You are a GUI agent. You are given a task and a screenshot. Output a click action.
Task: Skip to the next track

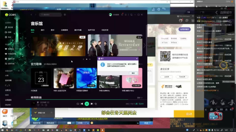(92, 104)
